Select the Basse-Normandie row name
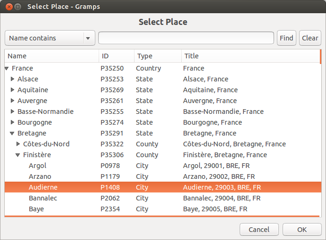Image resolution: width=326 pixels, height=240 pixels. [46, 112]
